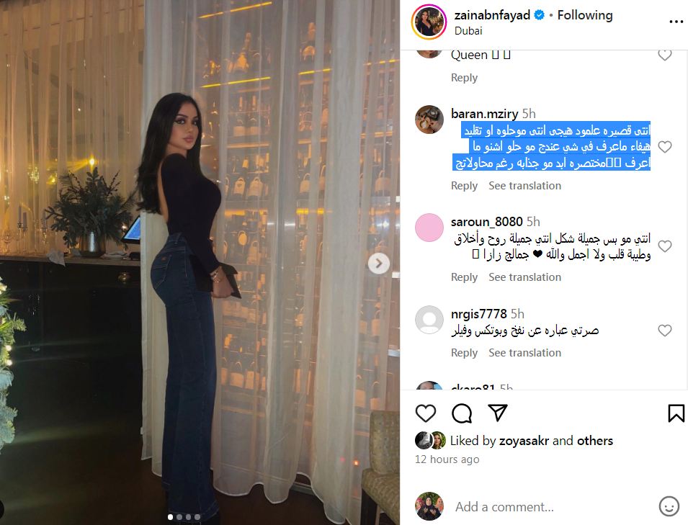See translation of saroun_8080's comment
The image size is (688, 525).
pyautogui.click(x=524, y=277)
